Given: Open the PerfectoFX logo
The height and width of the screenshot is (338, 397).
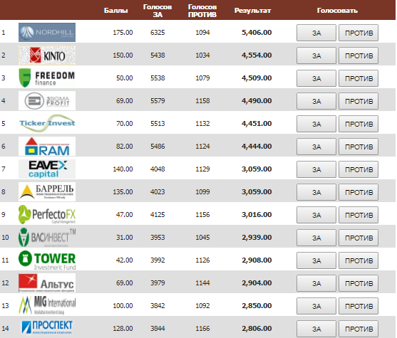Looking at the screenshot, I should [47, 215].
